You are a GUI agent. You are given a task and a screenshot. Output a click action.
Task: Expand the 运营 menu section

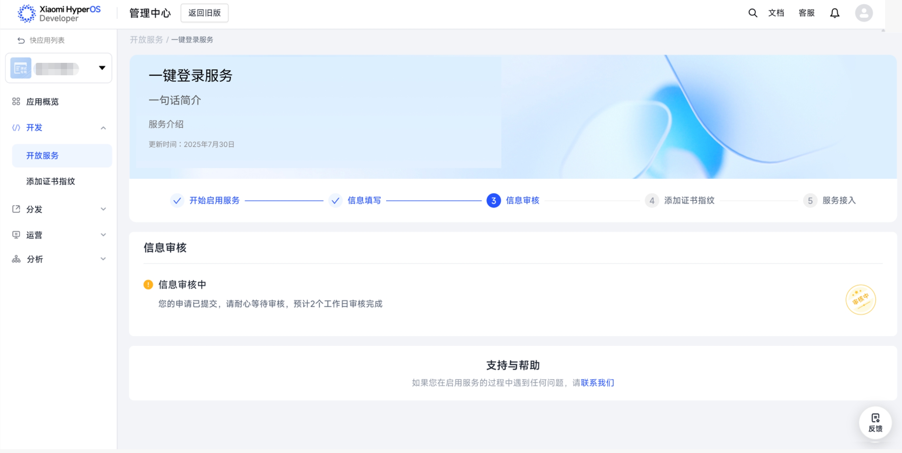coord(103,234)
